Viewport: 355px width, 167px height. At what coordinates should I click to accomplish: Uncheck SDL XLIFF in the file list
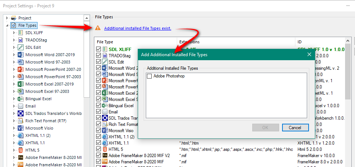pyautogui.click(x=98, y=49)
